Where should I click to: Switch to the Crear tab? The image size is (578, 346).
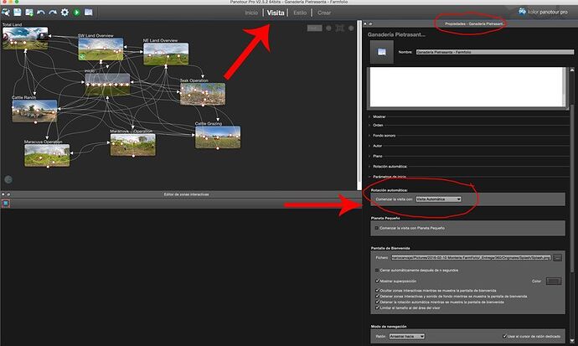pyautogui.click(x=323, y=13)
